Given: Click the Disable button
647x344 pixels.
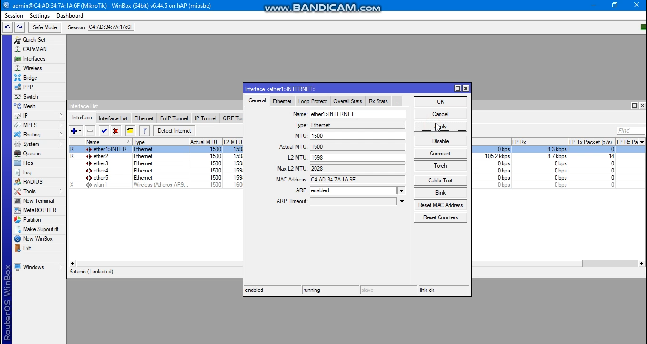Looking at the screenshot, I should click(440, 141).
